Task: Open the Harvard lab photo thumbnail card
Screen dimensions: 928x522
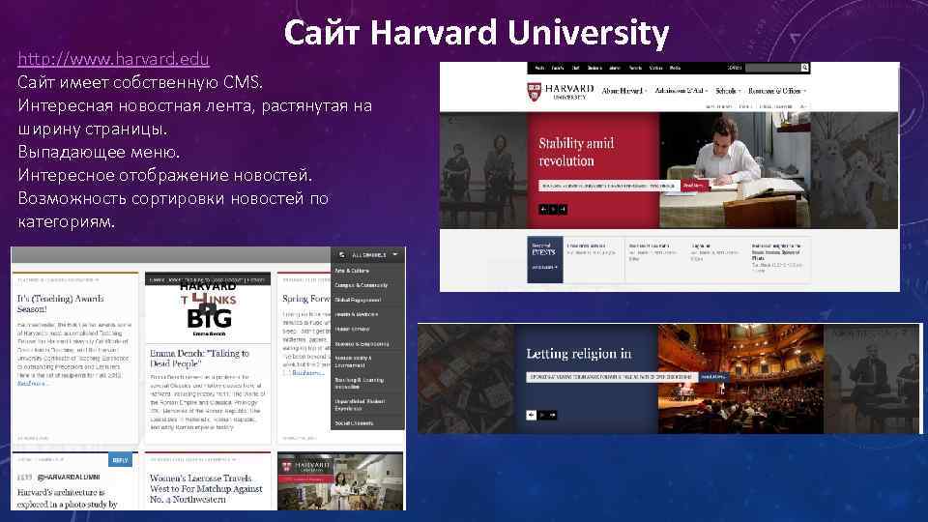Action: (x=340, y=481)
